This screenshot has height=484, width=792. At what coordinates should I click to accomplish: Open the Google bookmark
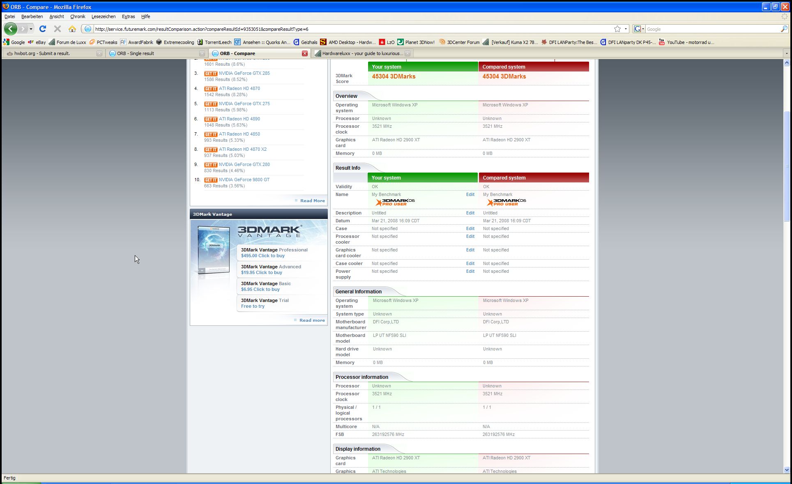coord(14,42)
